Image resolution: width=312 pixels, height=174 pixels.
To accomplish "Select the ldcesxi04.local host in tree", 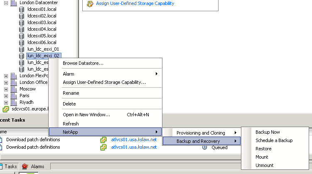I will coord(42,29).
